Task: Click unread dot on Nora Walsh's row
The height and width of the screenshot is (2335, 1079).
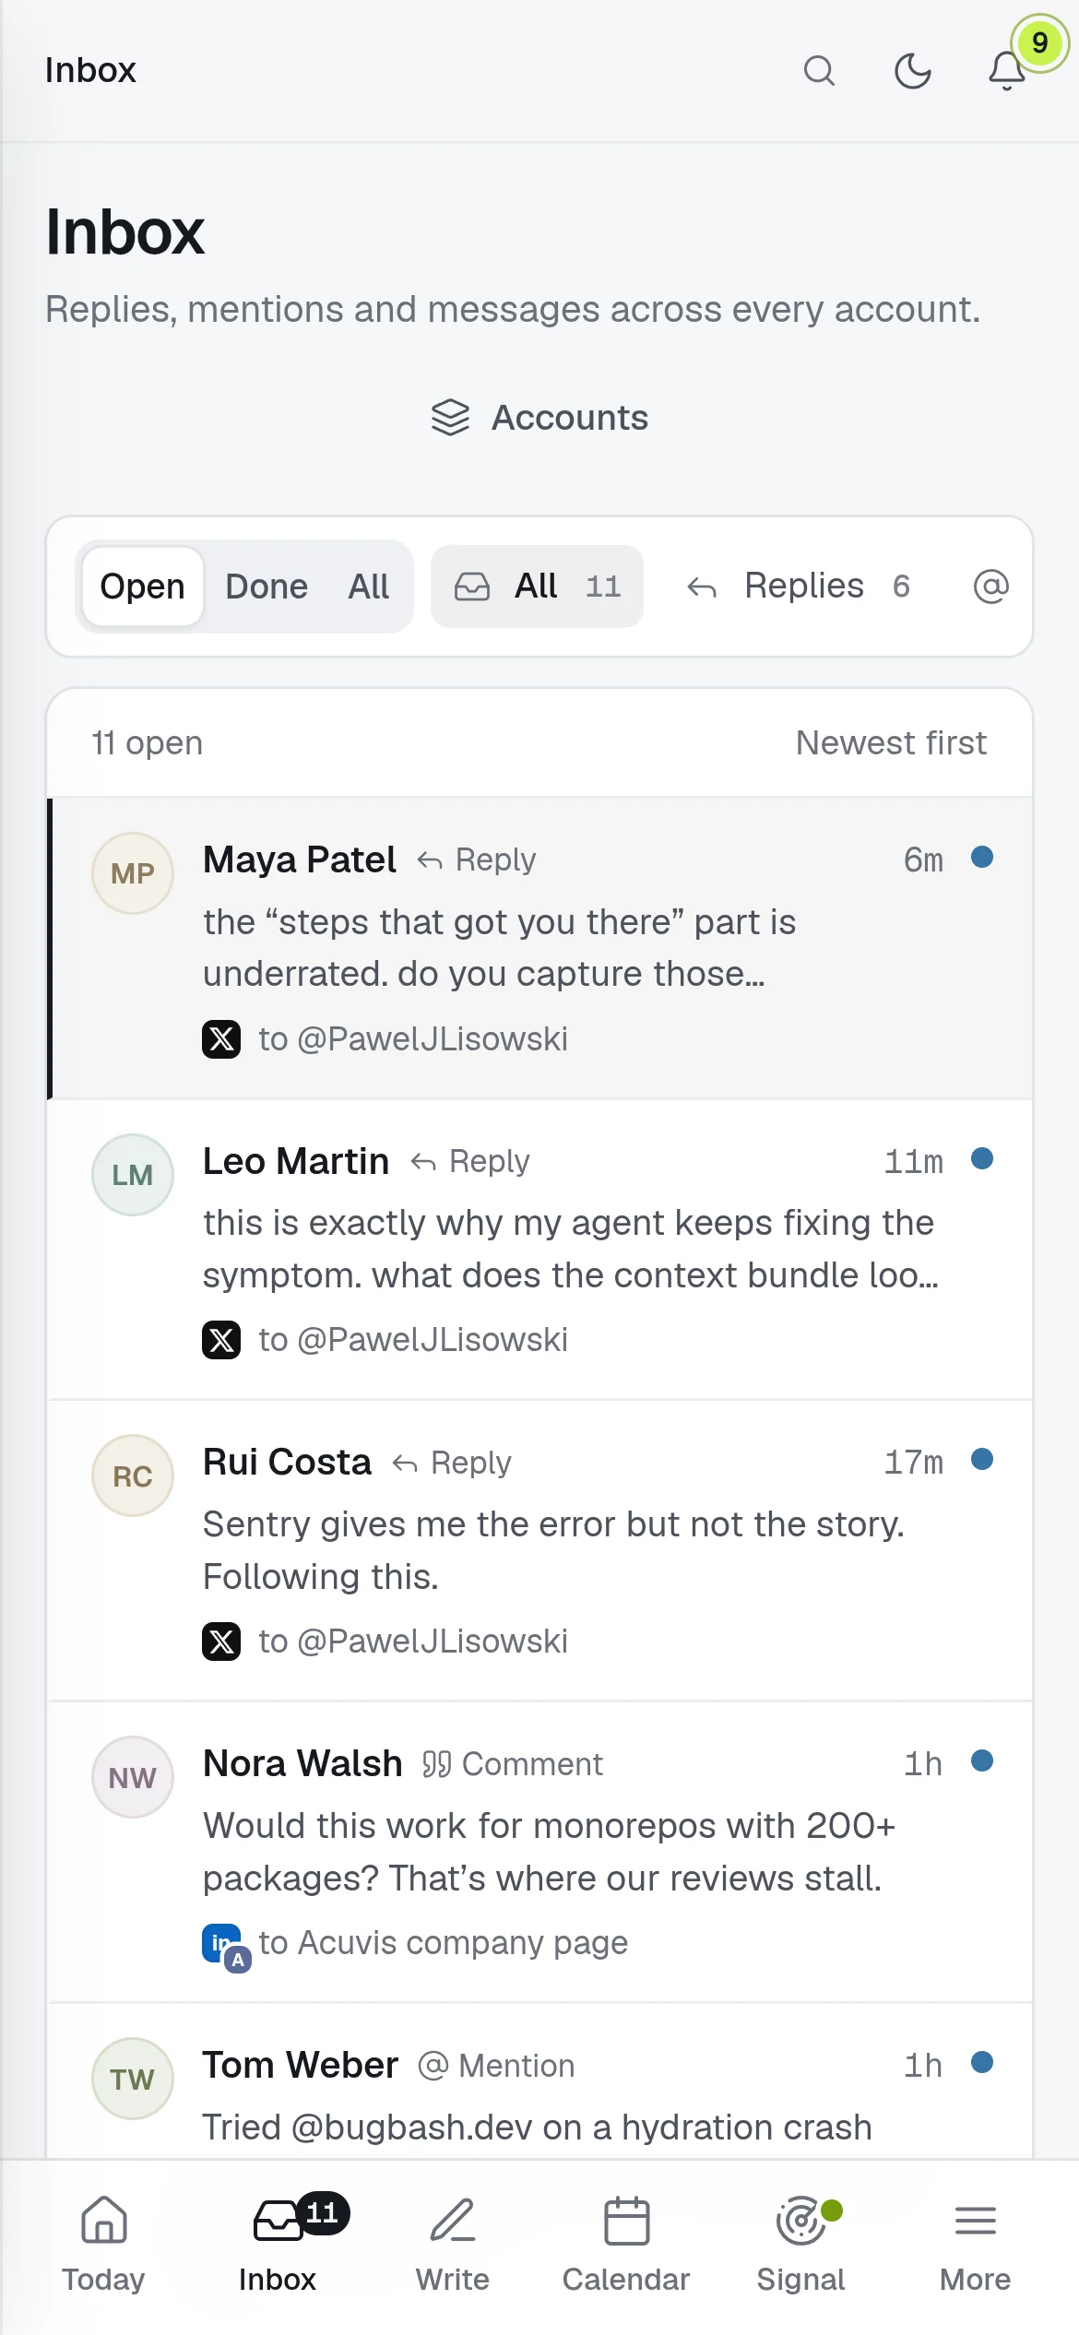Action: (x=982, y=1760)
